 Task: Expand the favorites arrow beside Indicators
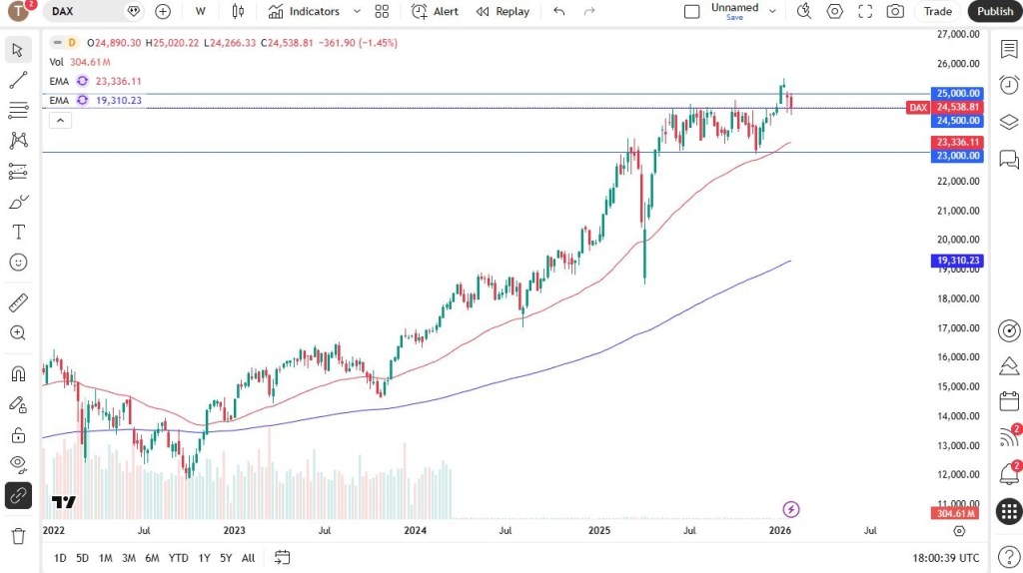[357, 11]
